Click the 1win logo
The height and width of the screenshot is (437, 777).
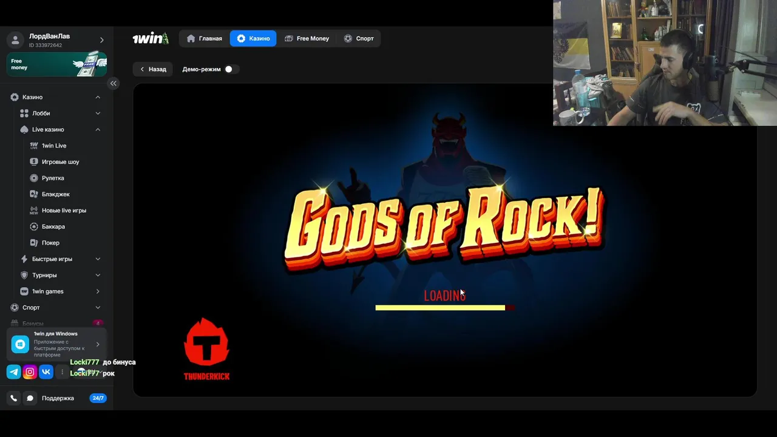pyautogui.click(x=151, y=38)
